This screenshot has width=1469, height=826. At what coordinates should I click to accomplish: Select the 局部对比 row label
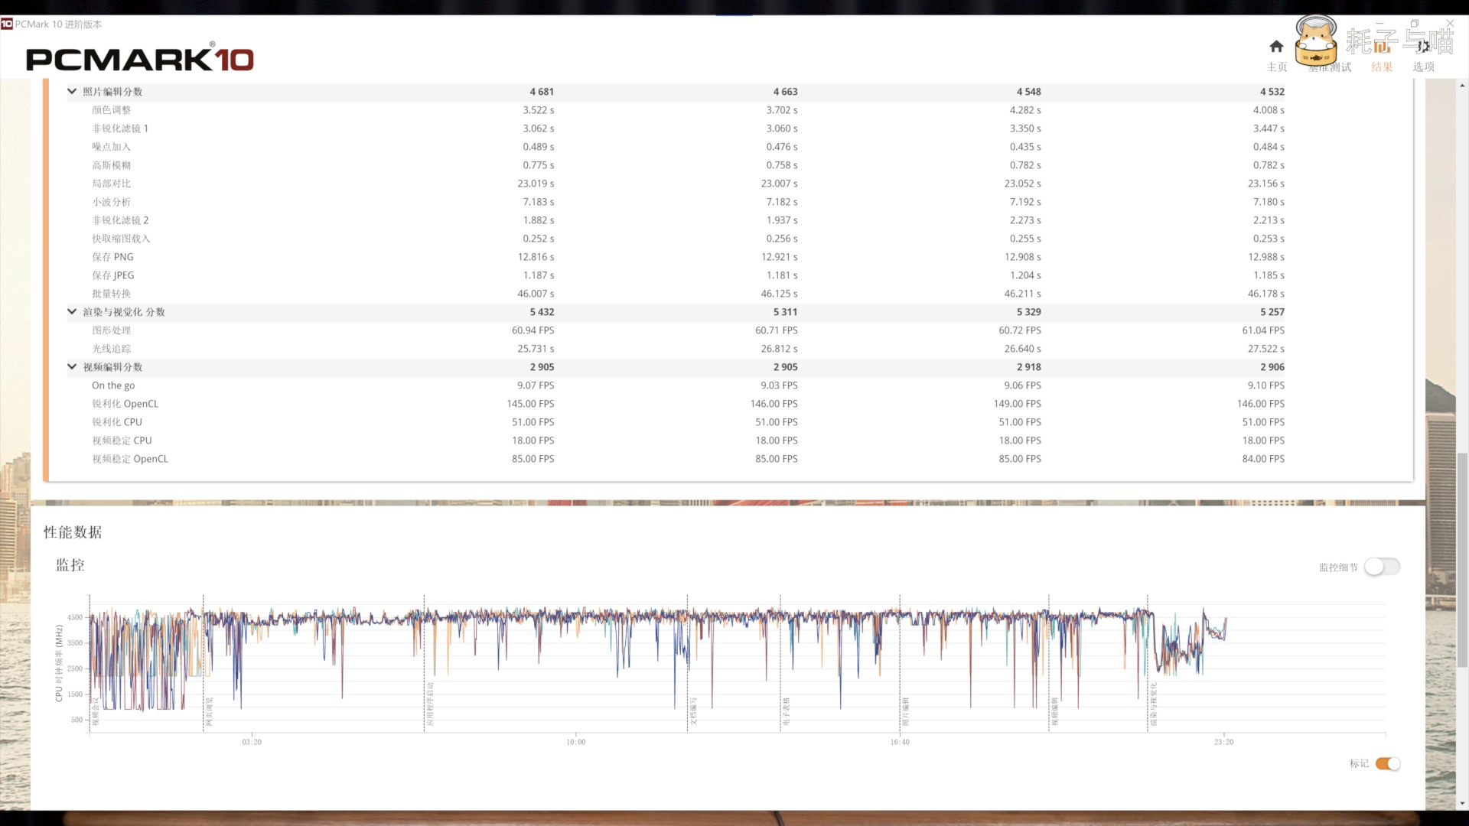point(112,184)
